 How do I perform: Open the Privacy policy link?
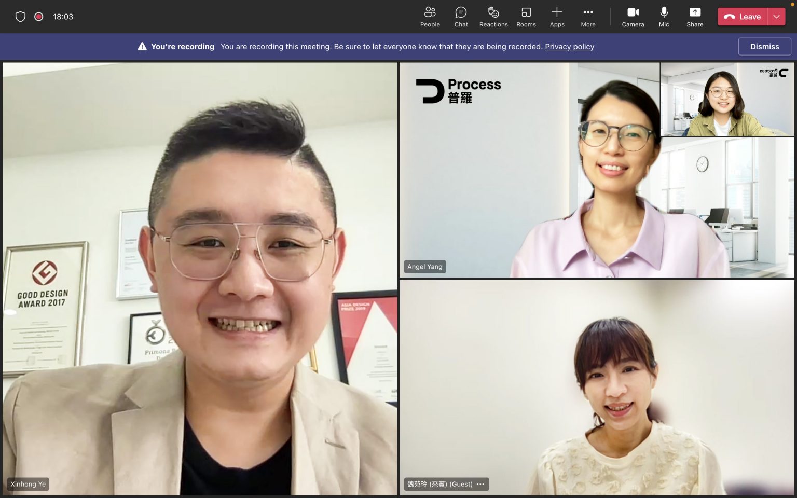569,47
